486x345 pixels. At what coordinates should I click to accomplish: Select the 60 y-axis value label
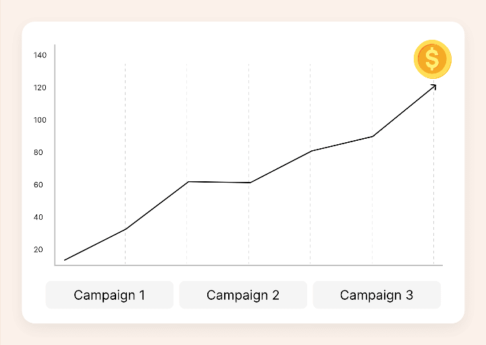click(x=39, y=185)
